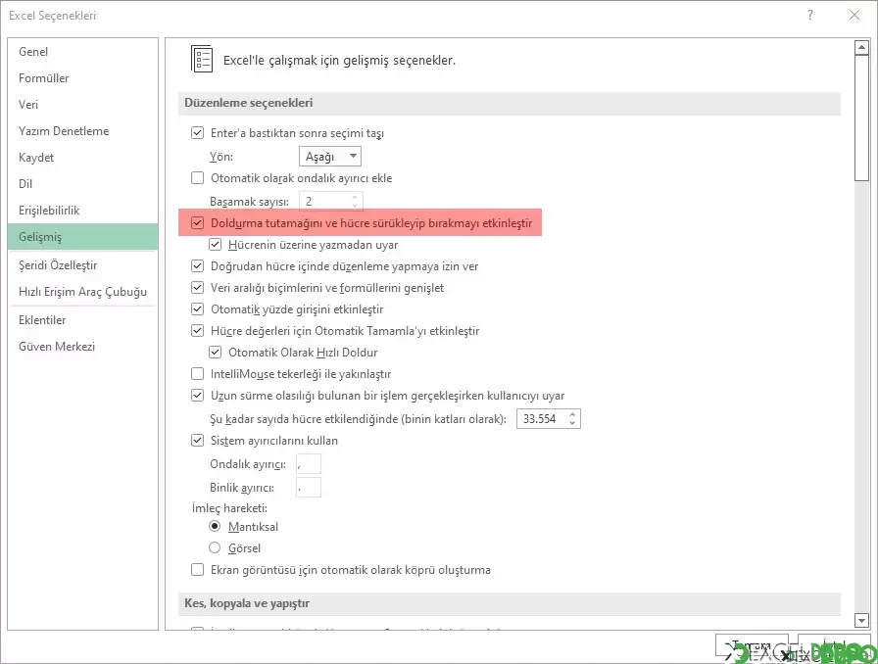
Task: Enable IntelliMouse tekerleği ile yakınlaştır
Action: pos(197,373)
